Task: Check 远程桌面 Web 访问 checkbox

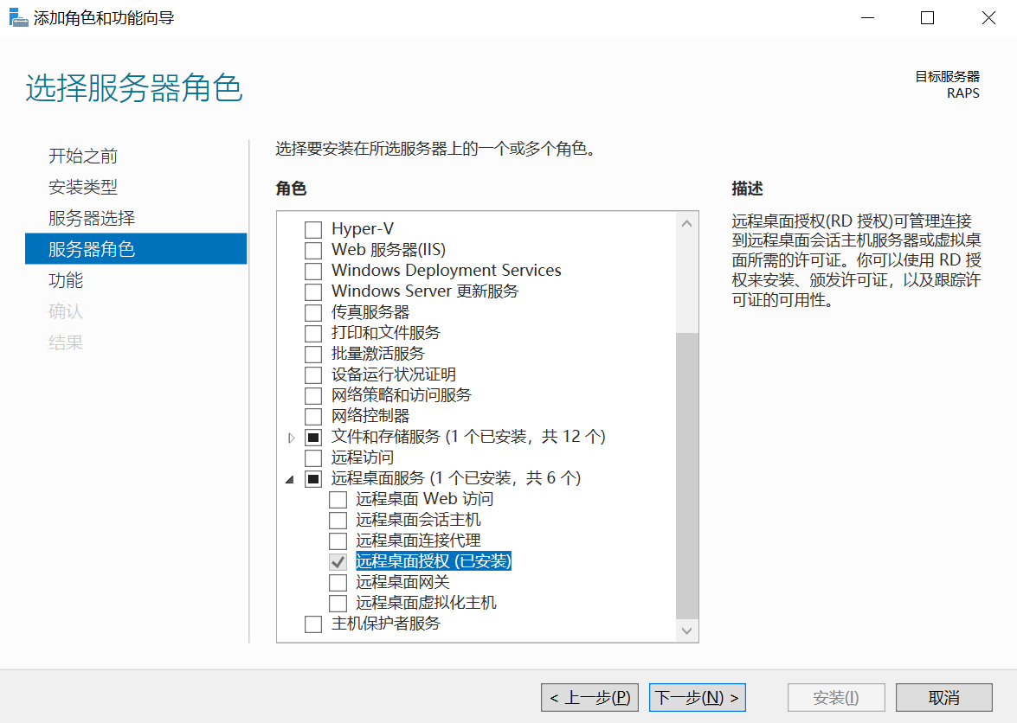Action: 338,500
